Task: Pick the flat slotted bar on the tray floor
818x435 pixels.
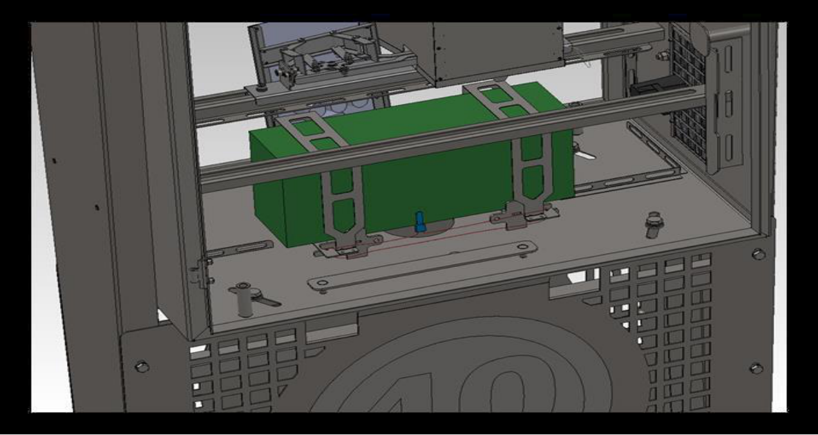Action: click(423, 267)
